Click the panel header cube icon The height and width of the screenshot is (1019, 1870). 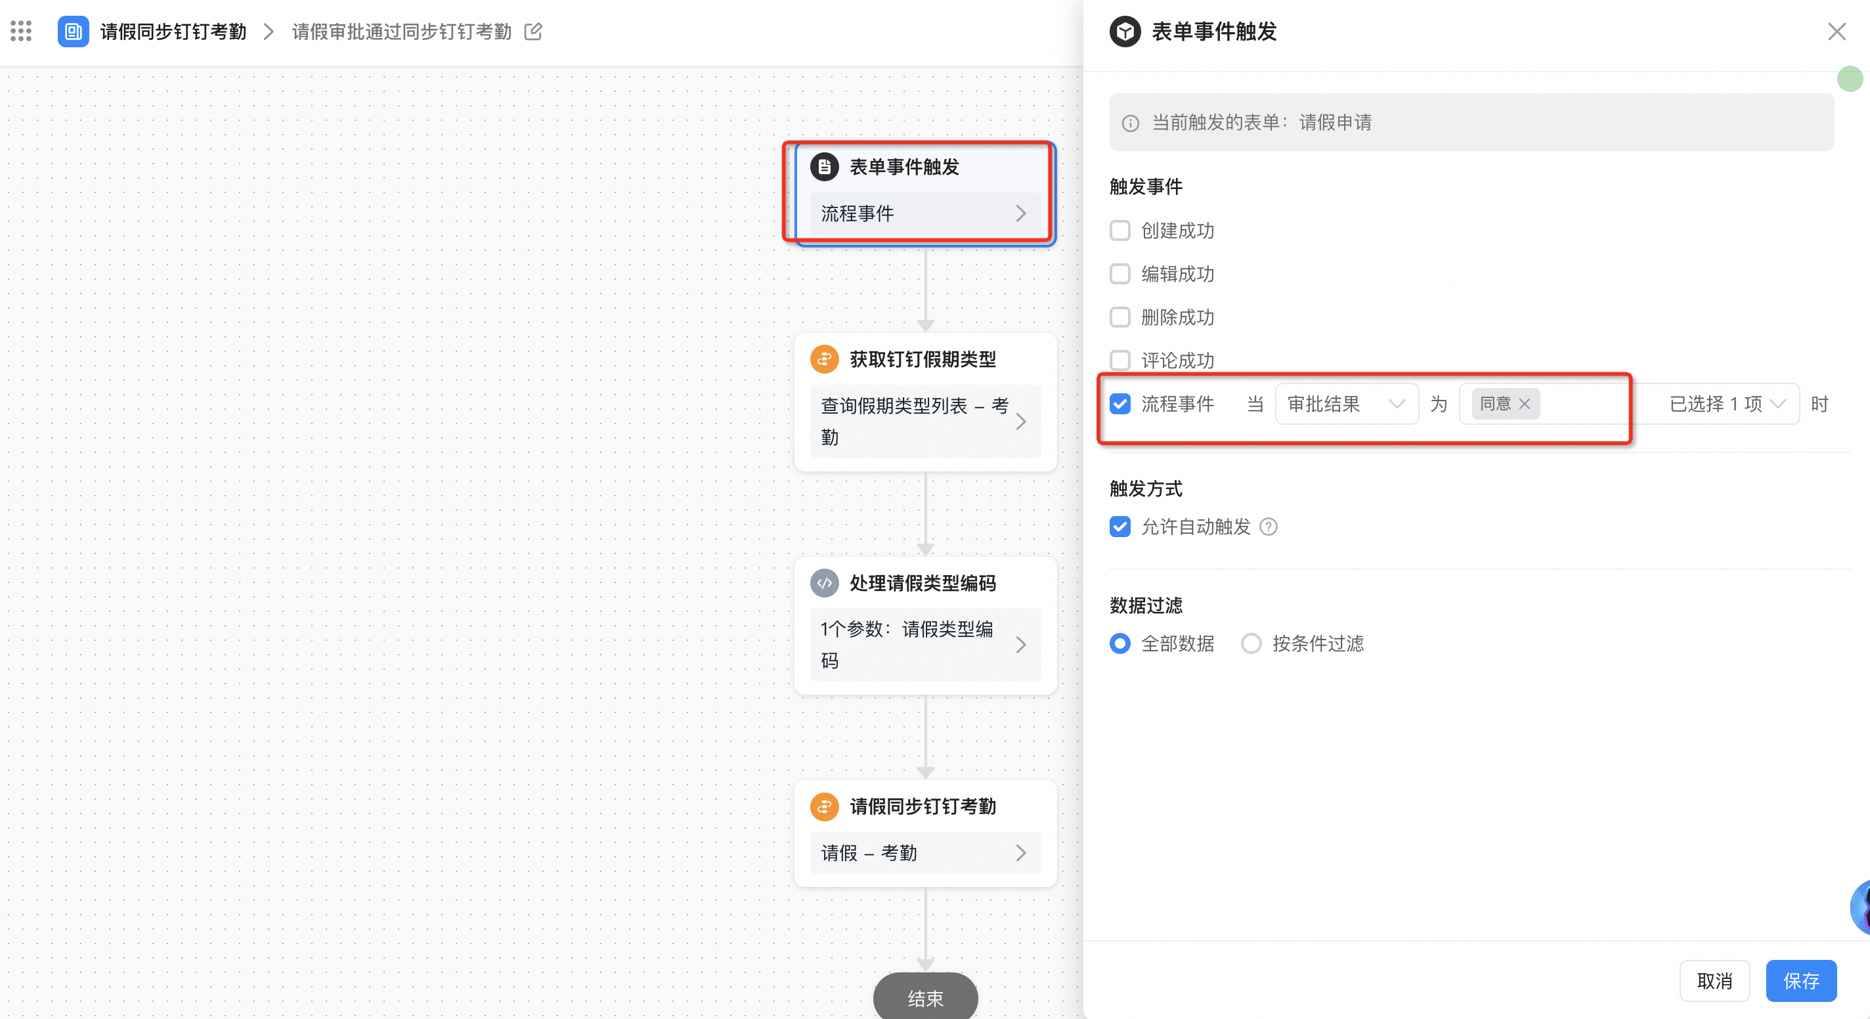point(1125,32)
